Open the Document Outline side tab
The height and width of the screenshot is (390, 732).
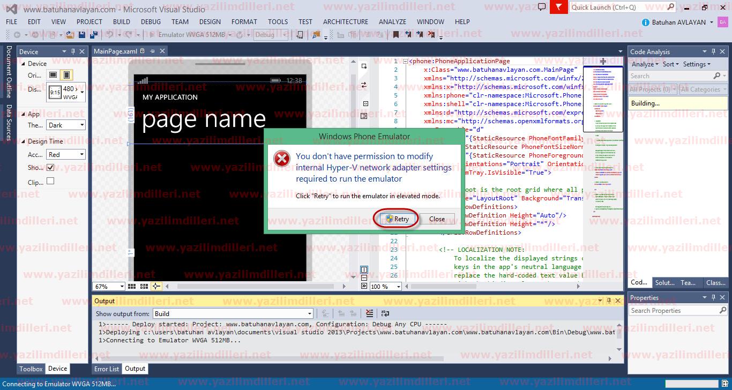click(9, 71)
